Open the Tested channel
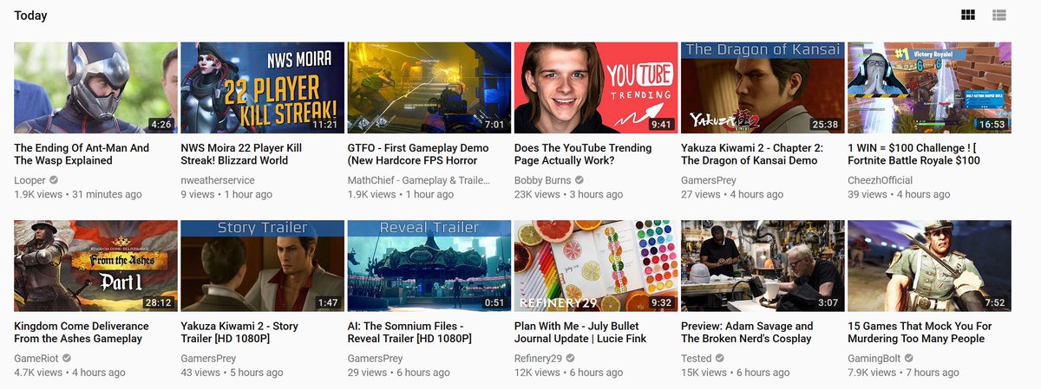Screen dimensions: 1041x389 coord(696,359)
